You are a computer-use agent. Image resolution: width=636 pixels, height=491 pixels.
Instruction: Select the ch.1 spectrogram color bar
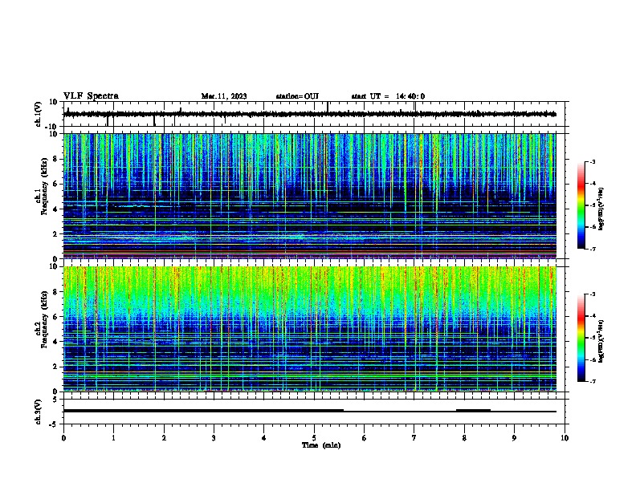point(581,205)
